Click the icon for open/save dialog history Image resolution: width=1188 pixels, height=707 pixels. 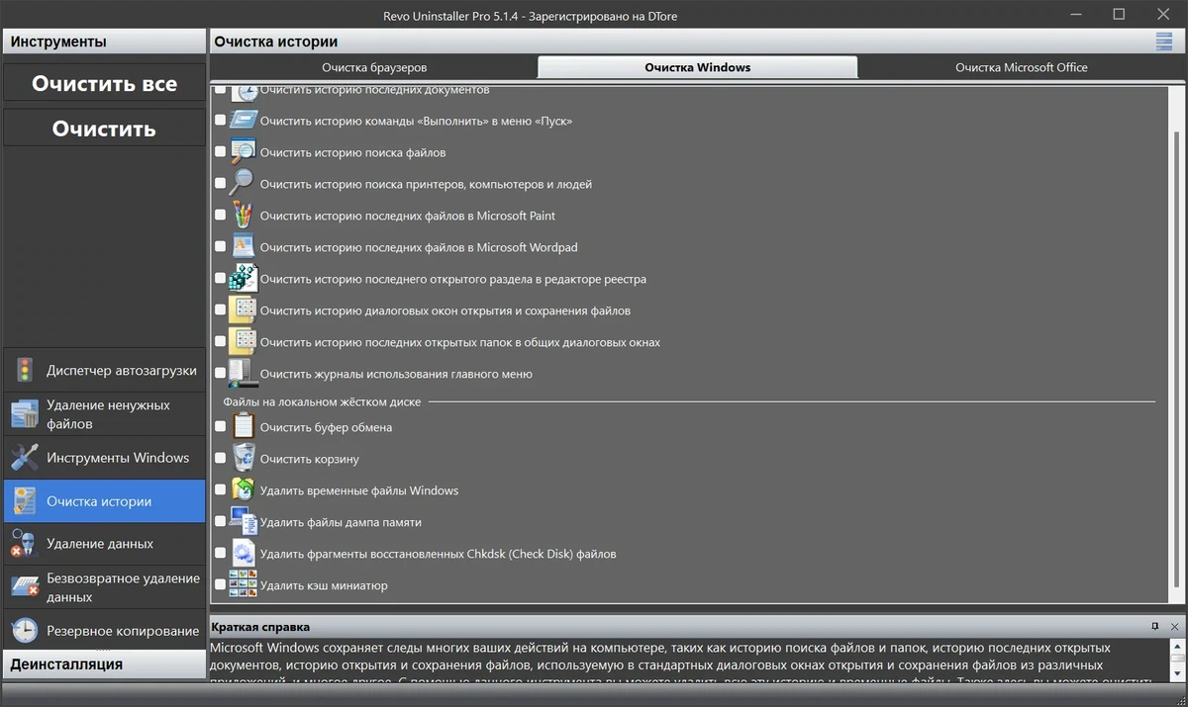pyautogui.click(x=243, y=310)
